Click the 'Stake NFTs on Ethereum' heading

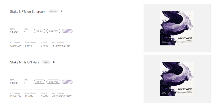(x=28, y=12)
